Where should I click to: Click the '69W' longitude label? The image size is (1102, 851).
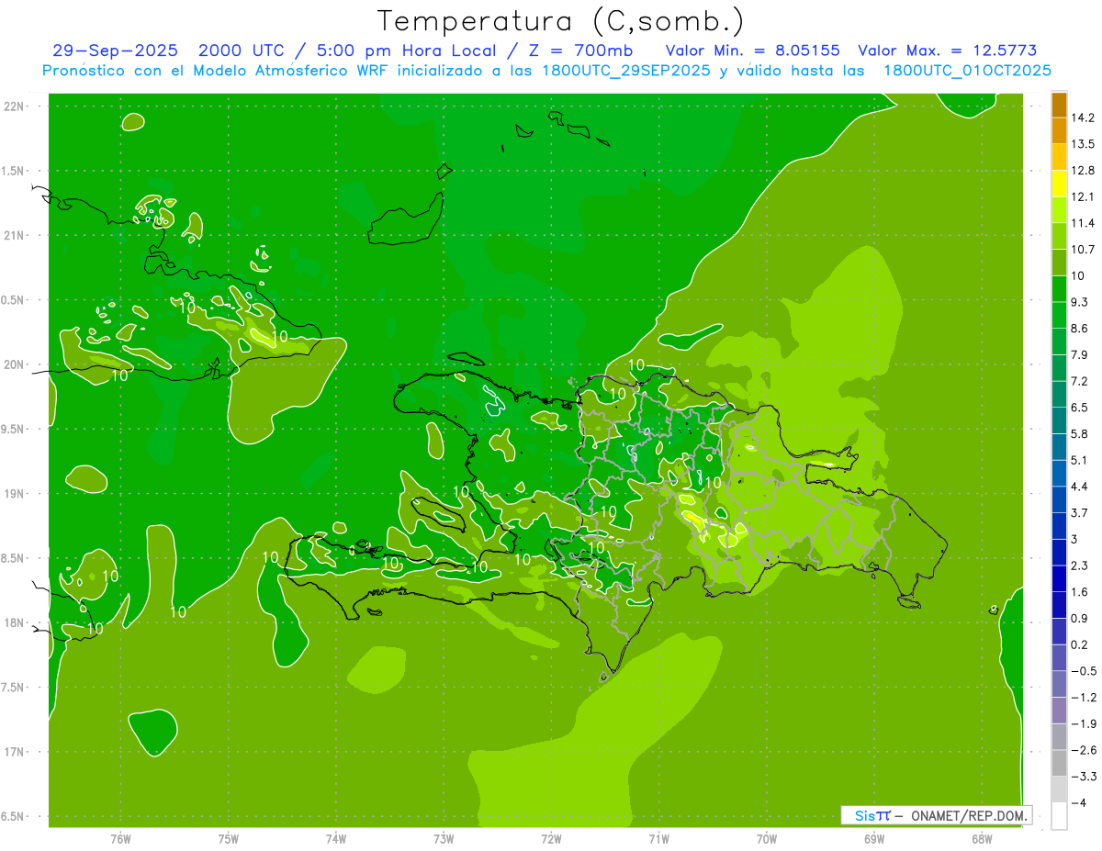pyautogui.click(x=874, y=838)
